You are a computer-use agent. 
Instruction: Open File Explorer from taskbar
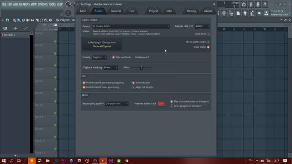(47, 161)
